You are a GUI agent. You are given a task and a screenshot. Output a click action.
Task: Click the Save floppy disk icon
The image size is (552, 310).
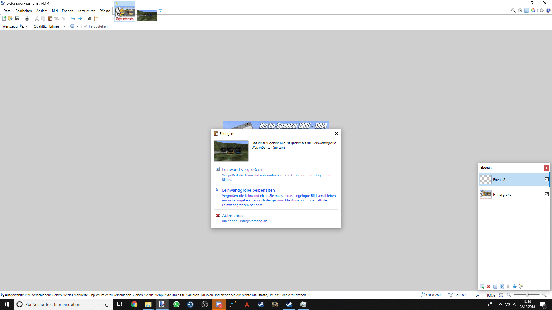pos(17,19)
